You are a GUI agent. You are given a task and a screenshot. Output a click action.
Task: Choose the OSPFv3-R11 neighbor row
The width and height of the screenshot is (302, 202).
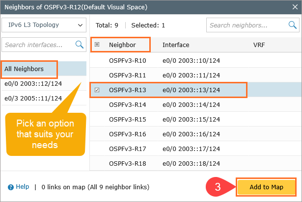click(127, 76)
